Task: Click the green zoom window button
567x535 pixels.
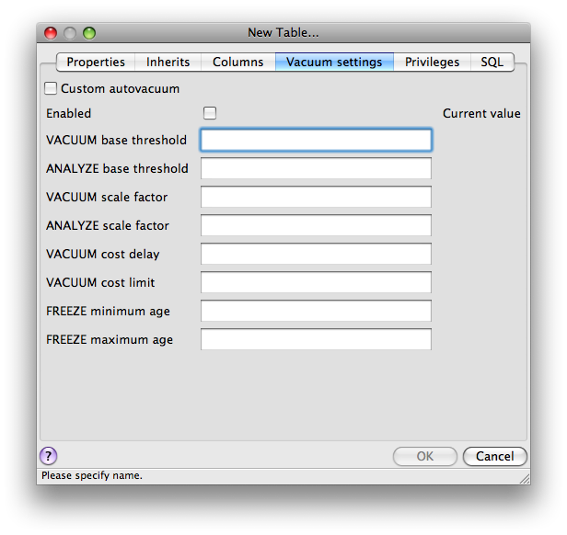Action: 89,33
